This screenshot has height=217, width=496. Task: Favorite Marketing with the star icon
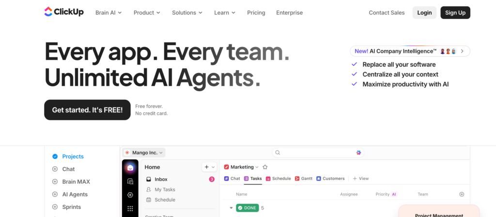tap(265, 167)
